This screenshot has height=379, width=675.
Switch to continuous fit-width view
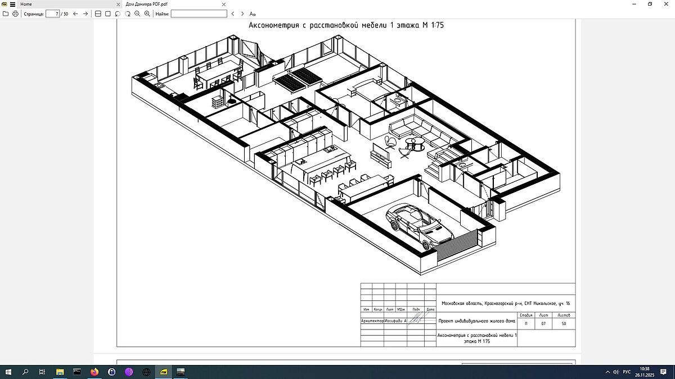point(98,13)
